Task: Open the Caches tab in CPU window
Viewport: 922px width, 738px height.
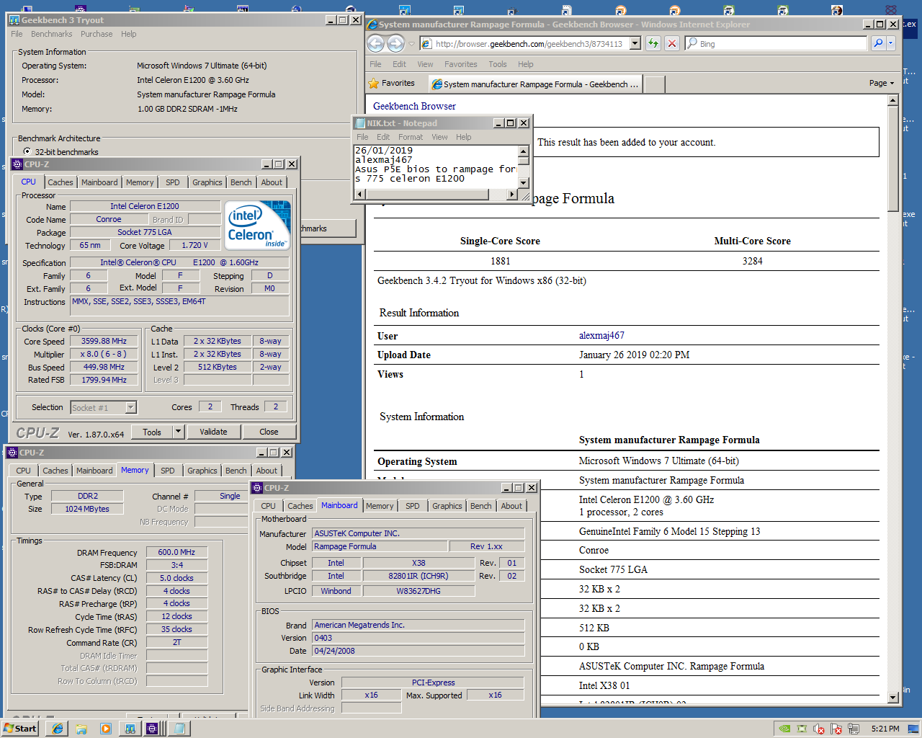Action: point(61,182)
